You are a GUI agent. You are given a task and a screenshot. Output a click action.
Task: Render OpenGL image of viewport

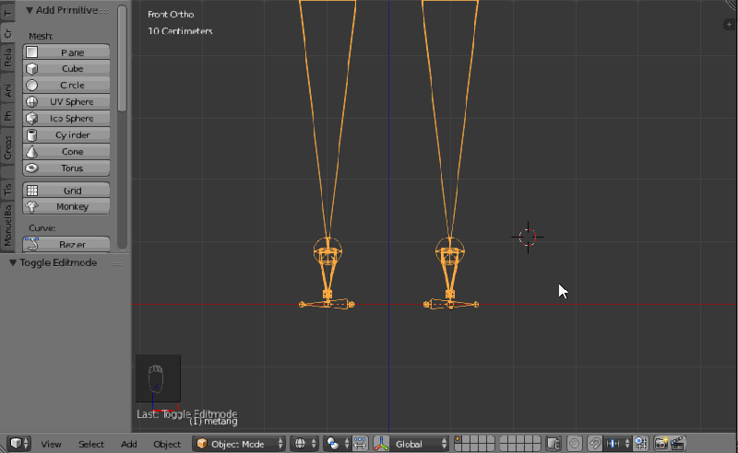click(x=661, y=444)
